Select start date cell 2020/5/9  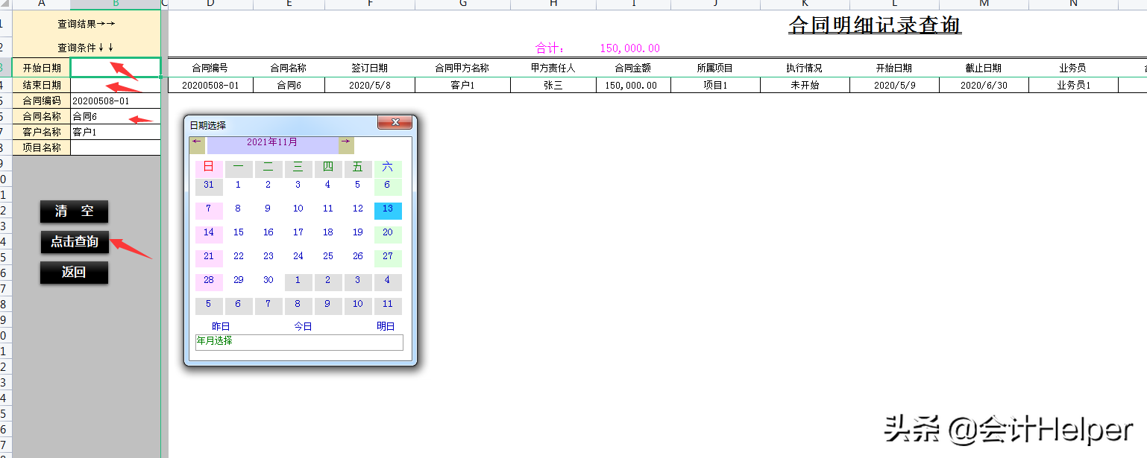coord(895,85)
